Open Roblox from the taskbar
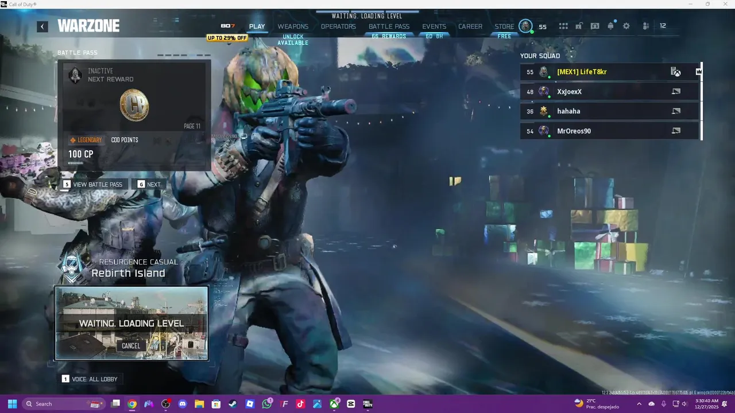This screenshot has width=735, height=413. [x=250, y=404]
